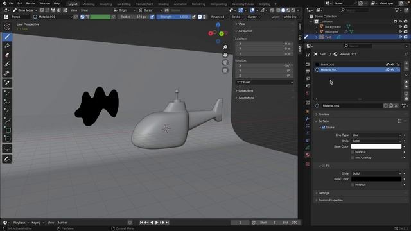Expand Helicopter tree item in outliner
Screen dimensions: 411x231
click(x=317, y=31)
